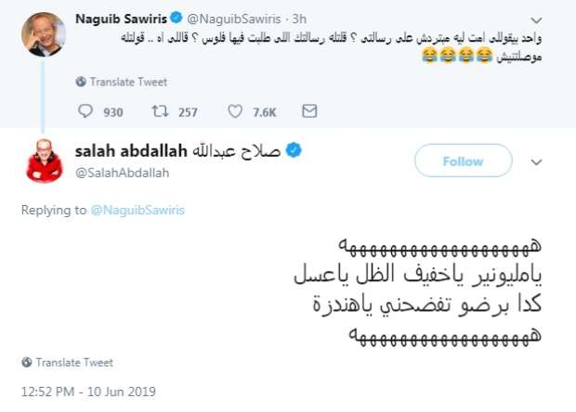
Task: Click globe icon beside top Translate Tweet
Action: 82,80
